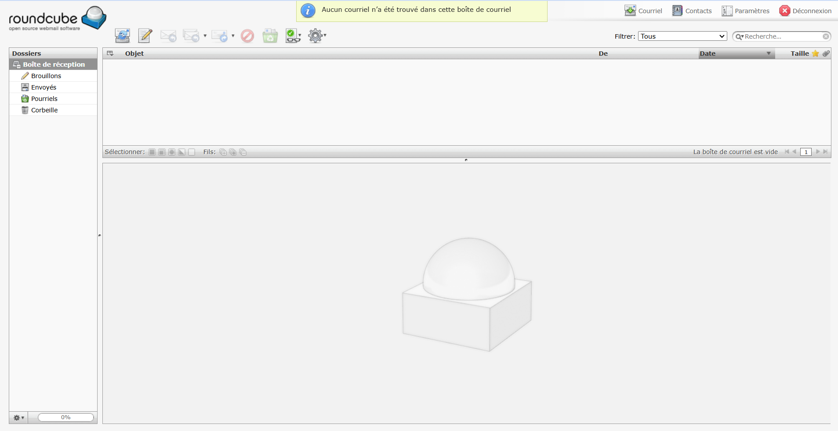Click the green recycle bin Pourriels icon
The height and width of the screenshot is (431, 838).
pyautogui.click(x=270, y=36)
